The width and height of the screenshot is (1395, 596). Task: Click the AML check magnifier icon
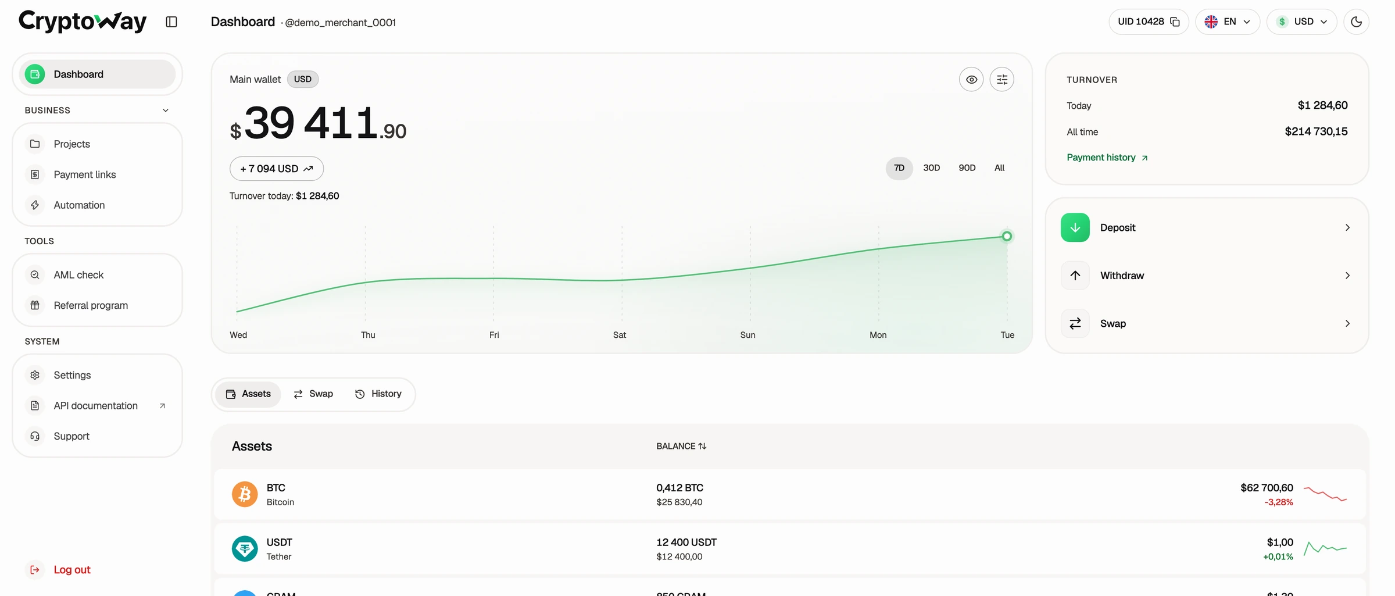(35, 274)
